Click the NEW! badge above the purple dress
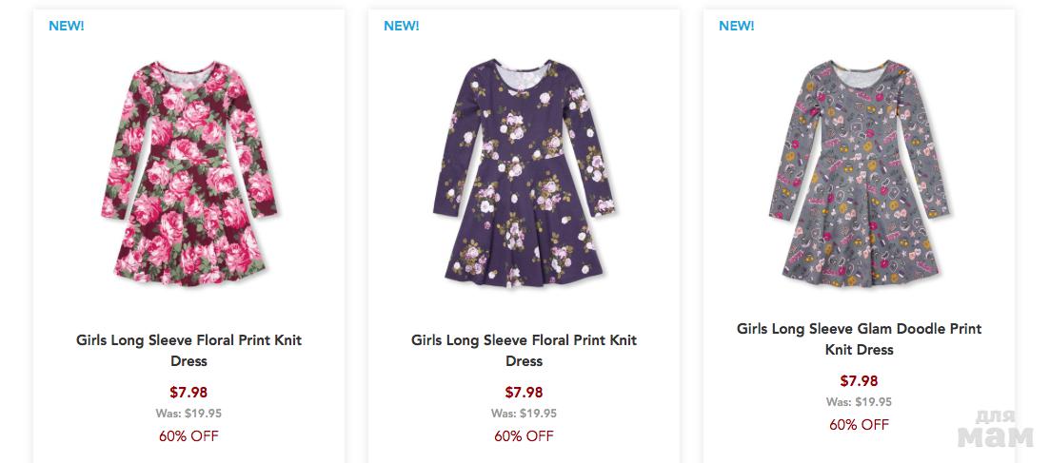This screenshot has height=463, width=1050. pyautogui.click(x=402, y=26)
